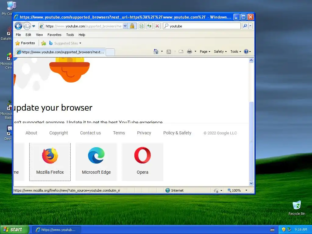Add page to Favorites bar icon
This screenshot has height=234, width=312.
tap(44, 43)
